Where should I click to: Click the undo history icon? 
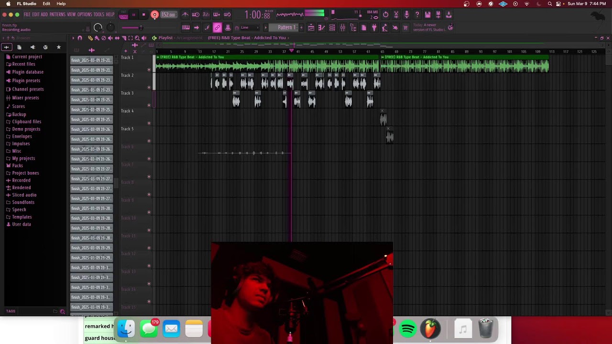point(386,15)
